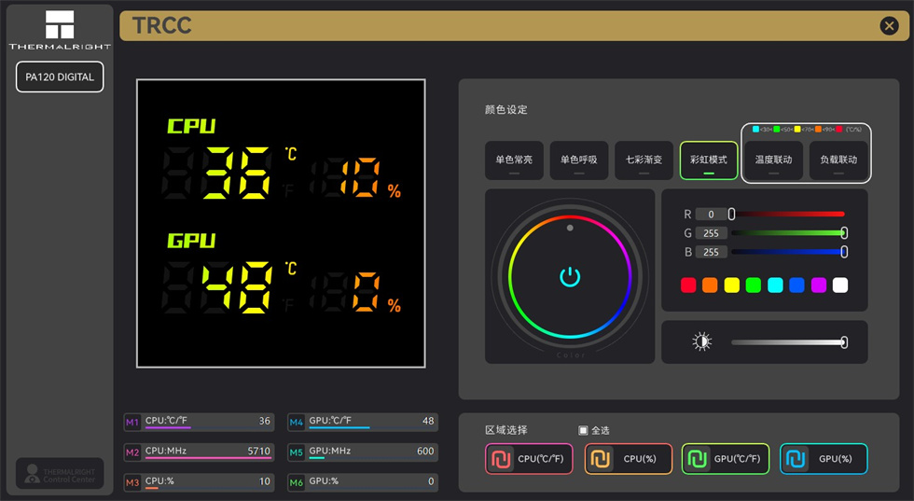Click the G green slider track
The height and width of the screenshot is (501, 914).
pyautogui.click(x=787, y=233)
